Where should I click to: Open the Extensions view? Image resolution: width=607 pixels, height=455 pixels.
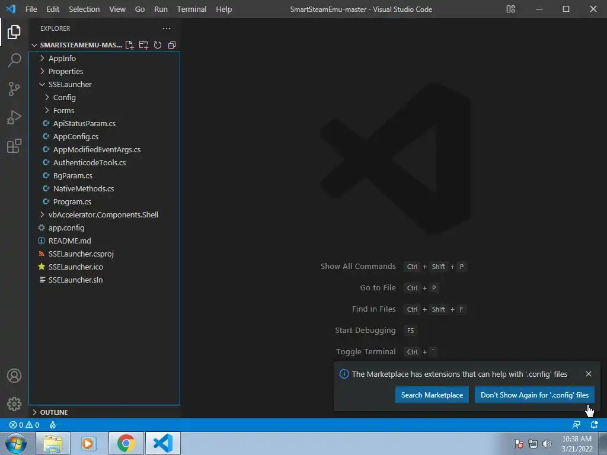[x=14, y=146]
